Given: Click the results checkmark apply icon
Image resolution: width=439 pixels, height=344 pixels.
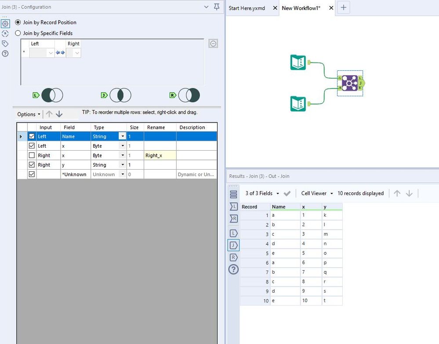Looking at the screenshot, I should 287,193.
